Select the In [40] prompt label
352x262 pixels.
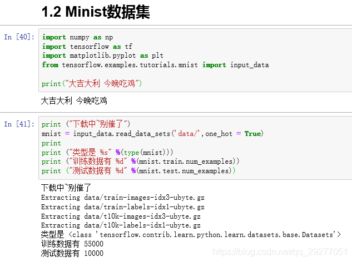coord(19,37)
